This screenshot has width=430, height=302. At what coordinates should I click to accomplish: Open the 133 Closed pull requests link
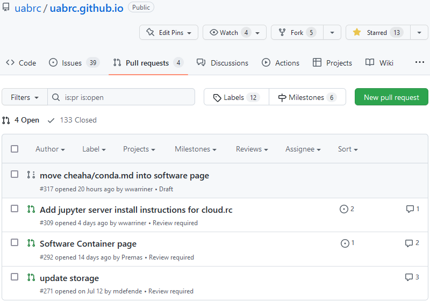72,120
